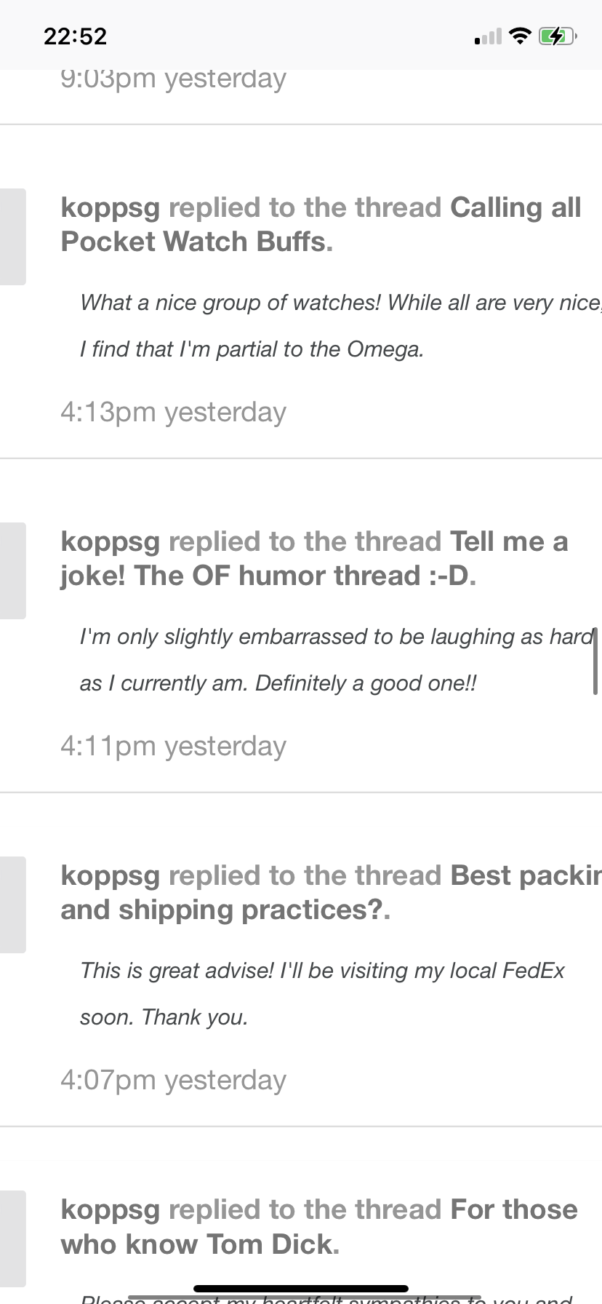Click the vertical scrollbar handle
Image resolution: width=602 pixels, height=1304 pixels.
point(595,661)
